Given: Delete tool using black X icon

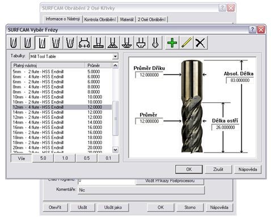Looking at the screenshot, I should click(x=200, y=43).
